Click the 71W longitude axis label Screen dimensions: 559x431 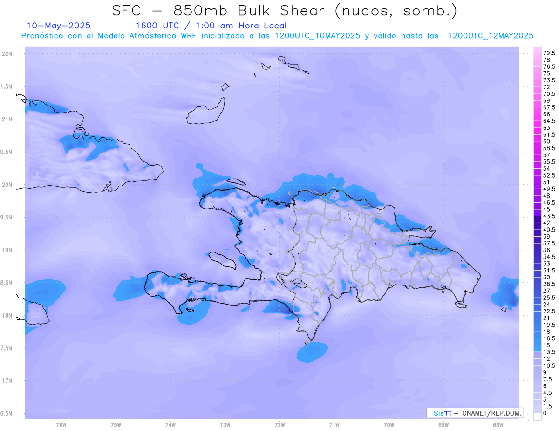coord(334,425)
